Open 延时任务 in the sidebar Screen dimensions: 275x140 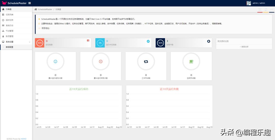[16, 20]
